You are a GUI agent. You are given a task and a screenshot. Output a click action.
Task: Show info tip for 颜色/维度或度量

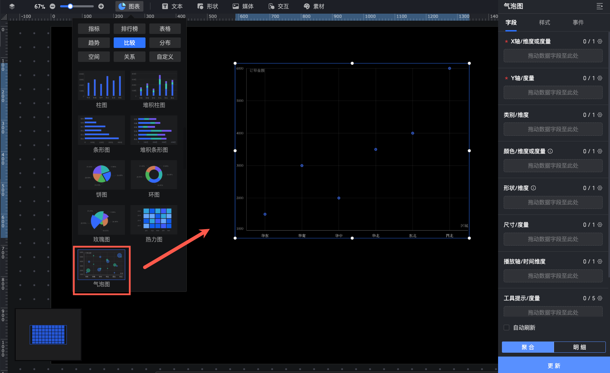[550, 151]
